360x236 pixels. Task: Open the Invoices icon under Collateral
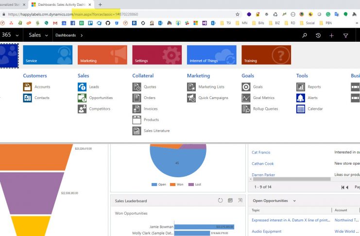pos(137,109)
